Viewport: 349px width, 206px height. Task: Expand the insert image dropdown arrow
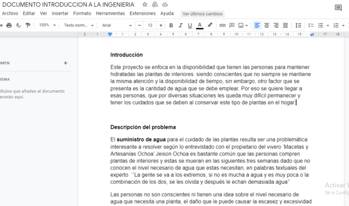click(246, 26)
